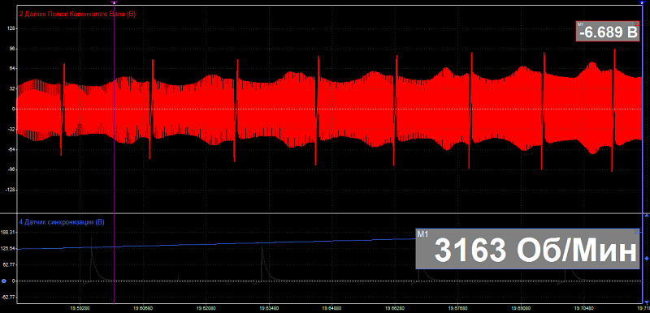Click the 188.31 label on sync axis
Viewport: 650px width, 313px height.
click(9, 233)
